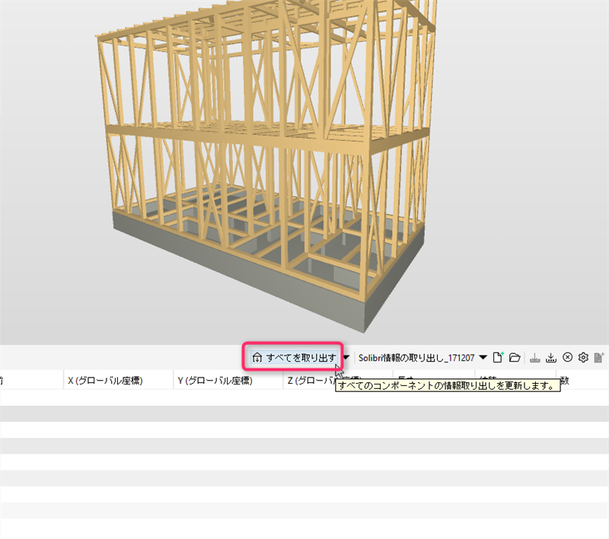Click the report document icon at toolbar end

point(599,358)
